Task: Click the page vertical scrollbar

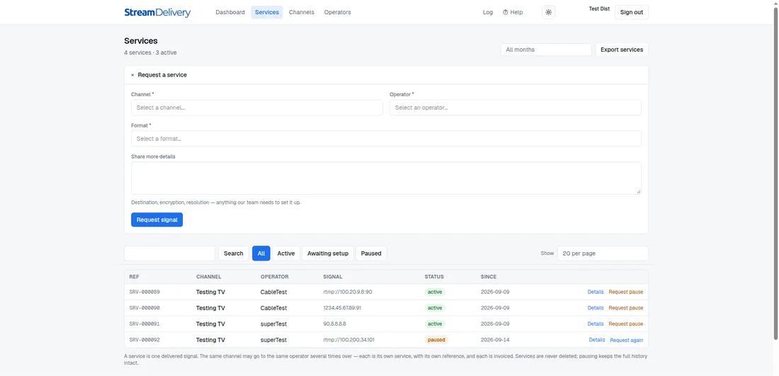Action: tap(775, 174)
